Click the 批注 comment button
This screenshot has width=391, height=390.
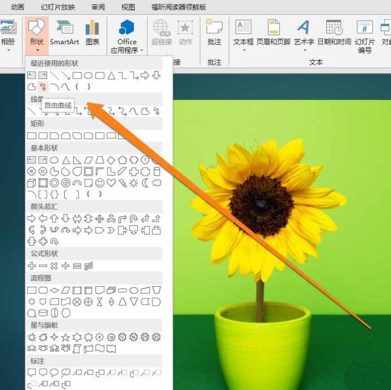214,32
